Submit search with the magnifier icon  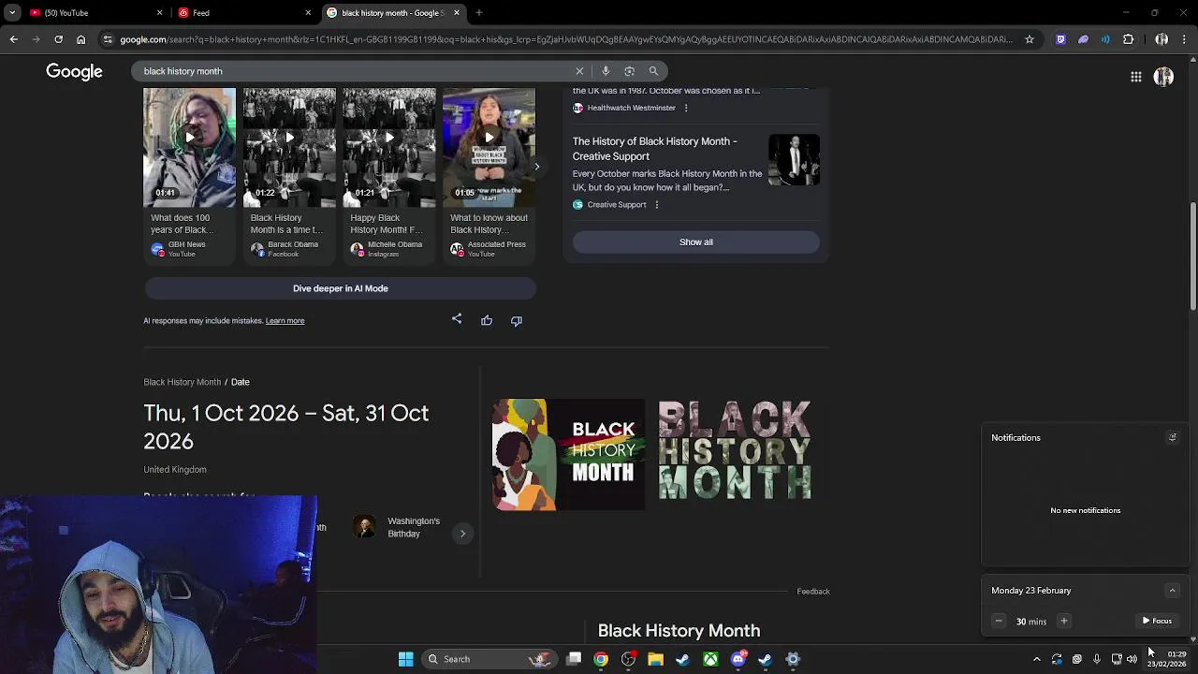(x=653, y=71)
